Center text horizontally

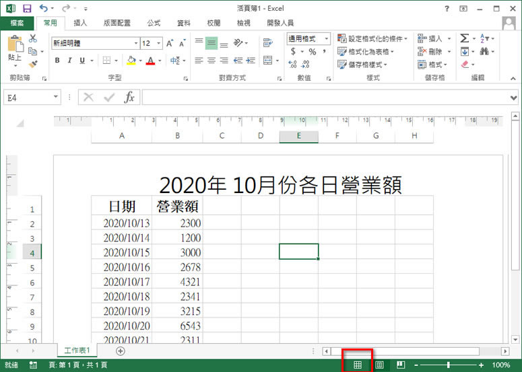211,60
